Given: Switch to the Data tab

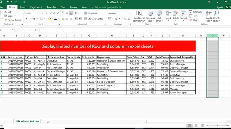Looking at the screenshot, I should pos(63,7).
